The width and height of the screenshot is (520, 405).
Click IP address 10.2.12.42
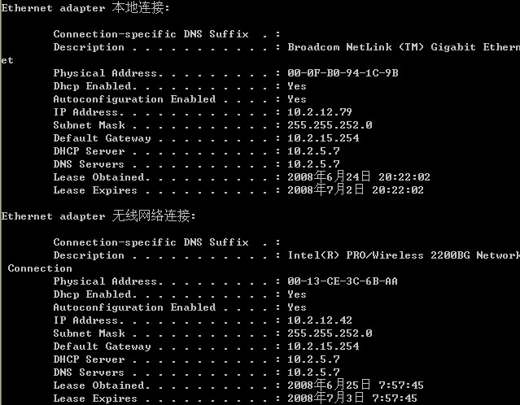(320, 320)
